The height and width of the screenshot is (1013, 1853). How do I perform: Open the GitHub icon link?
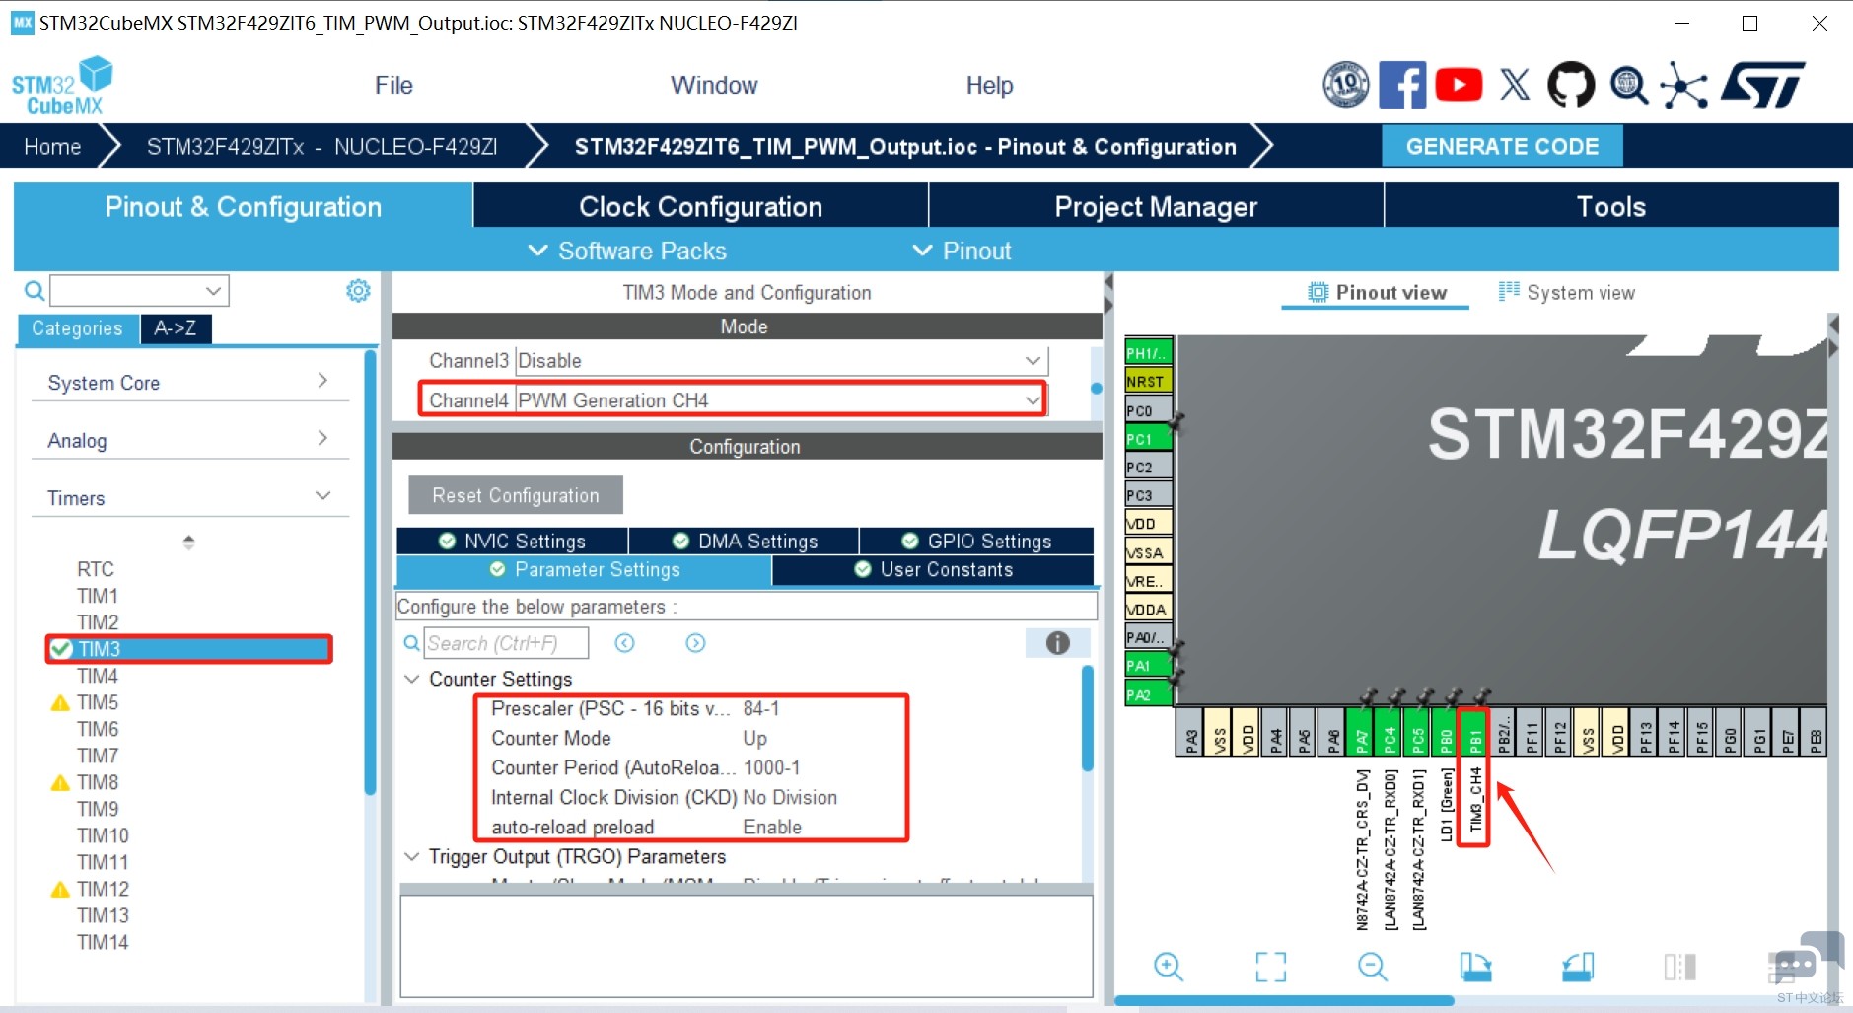click(1571, 85)
